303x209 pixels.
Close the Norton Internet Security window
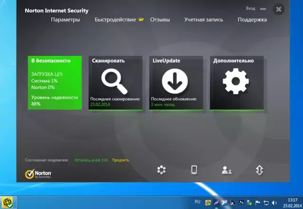(278, 9)
